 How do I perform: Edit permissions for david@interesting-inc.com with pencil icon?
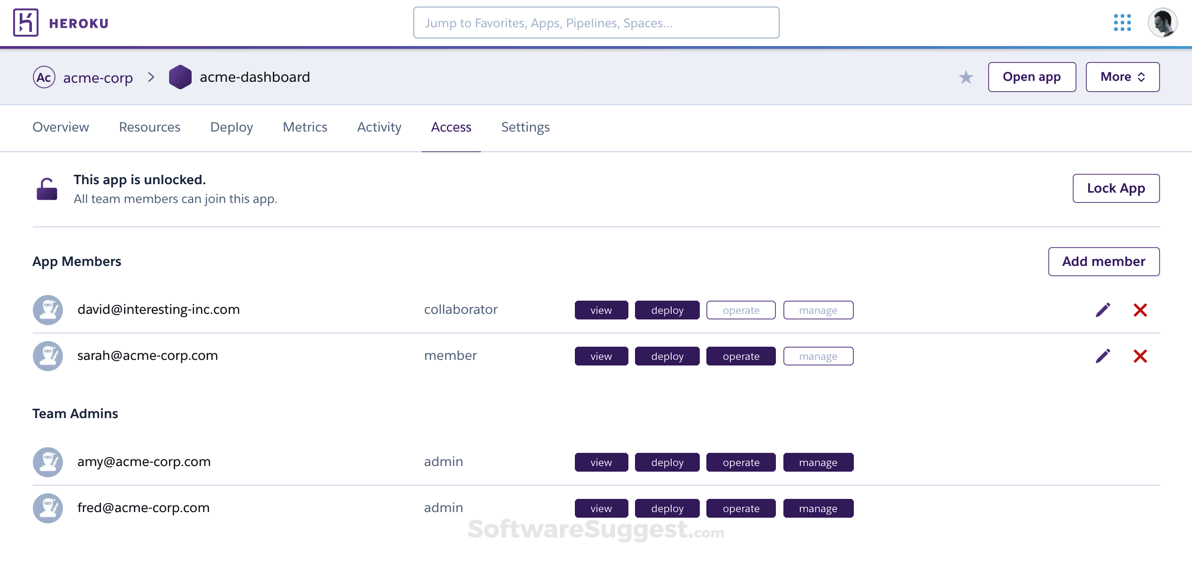pos(1103,310)
